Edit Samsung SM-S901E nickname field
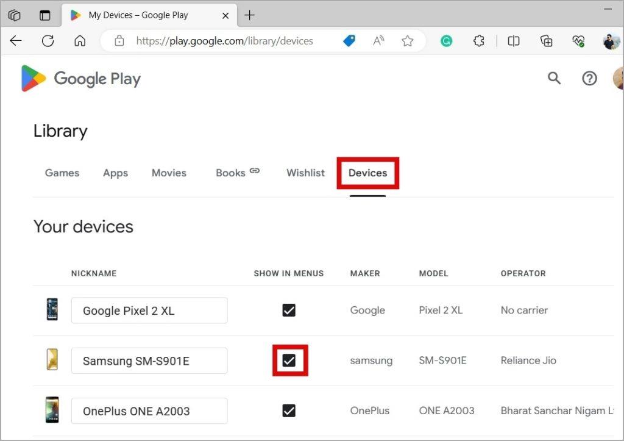The image size is (624, 441). tap(149, 360)
